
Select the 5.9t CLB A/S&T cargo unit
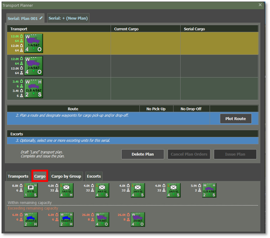pos(210,191)
